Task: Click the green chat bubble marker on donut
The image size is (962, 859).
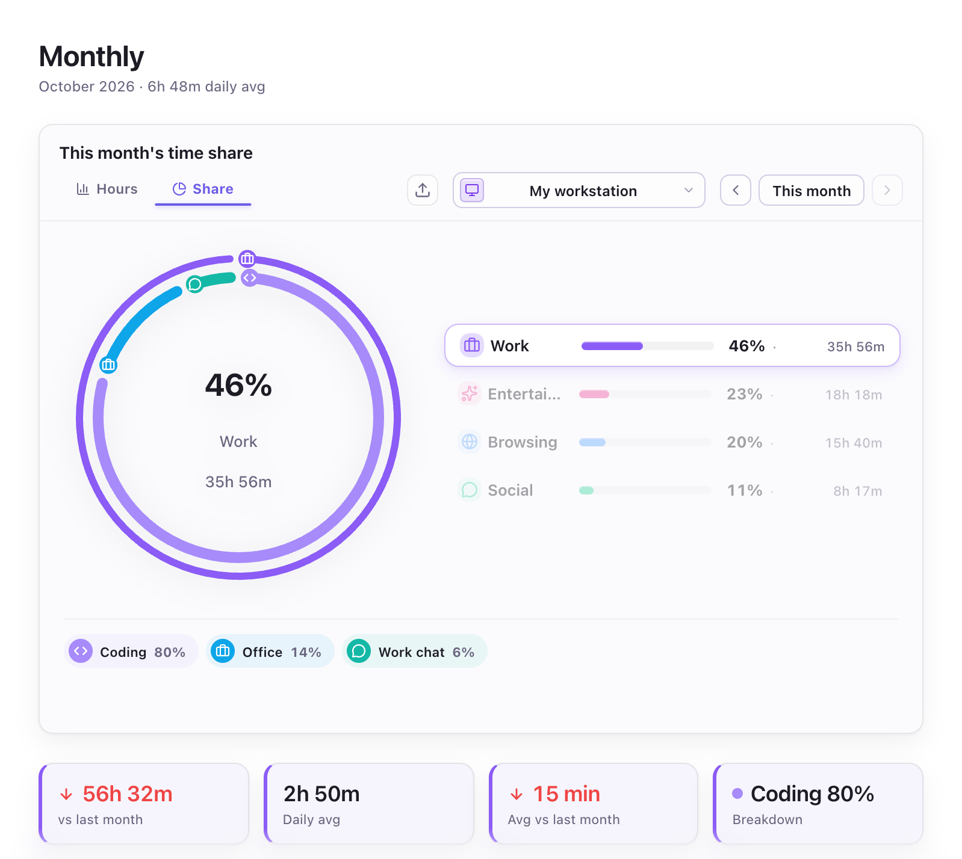Action: coord(194,284)
